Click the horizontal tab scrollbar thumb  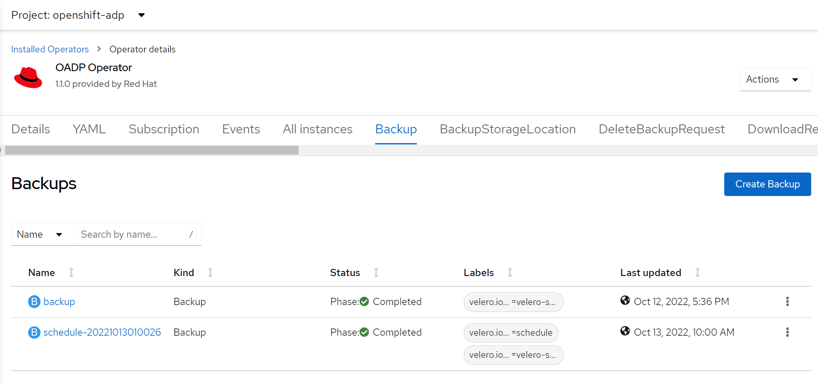point(152,150)
